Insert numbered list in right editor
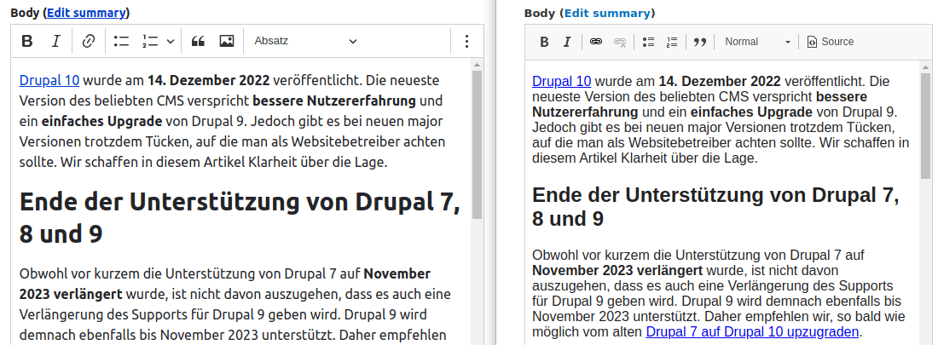The height and width of the screenshot is (345, 938). pyautogui.click(x=672, y=42)
